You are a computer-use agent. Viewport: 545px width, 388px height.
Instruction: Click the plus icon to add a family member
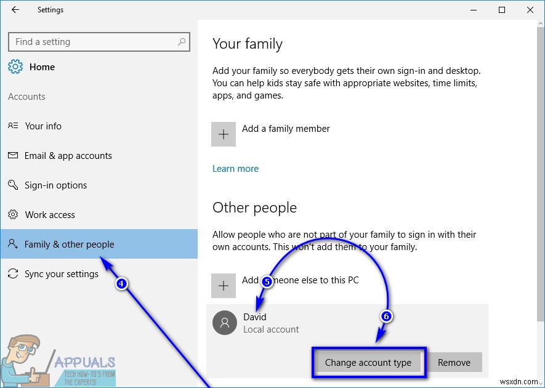tap(224, 134)
